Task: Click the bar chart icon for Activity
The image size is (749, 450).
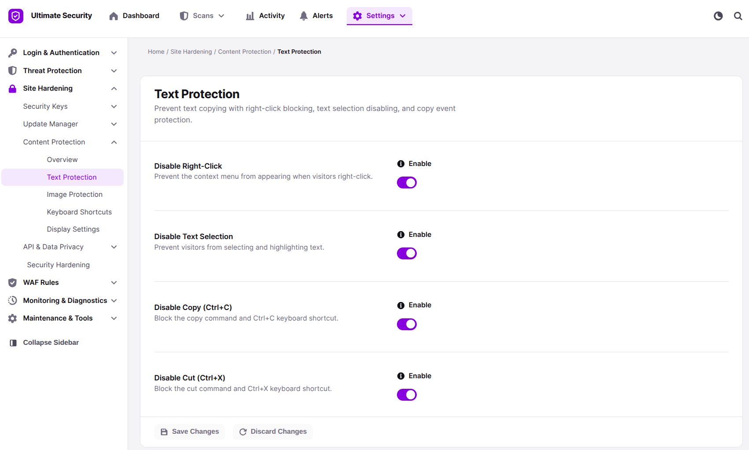Action: pyautogui.click(x=250, y=16)
